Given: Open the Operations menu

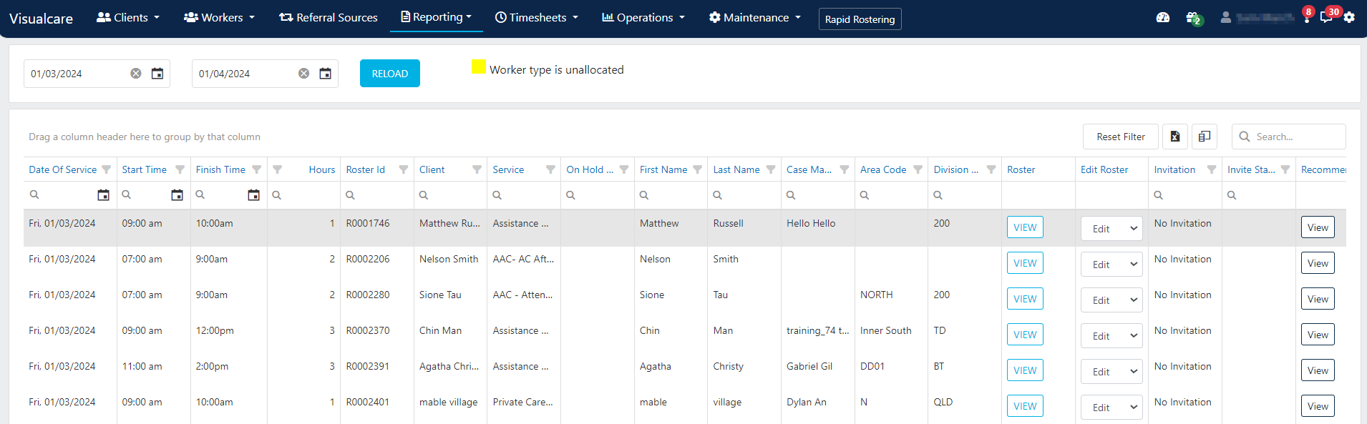Looking at the screenshot, I should tap(643, 17).
